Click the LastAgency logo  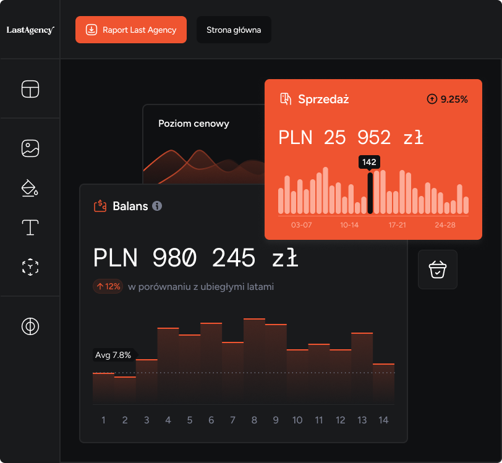coord(30,30)
